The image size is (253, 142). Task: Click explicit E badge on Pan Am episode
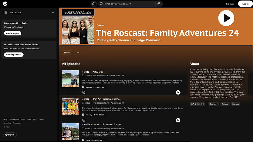83,115
